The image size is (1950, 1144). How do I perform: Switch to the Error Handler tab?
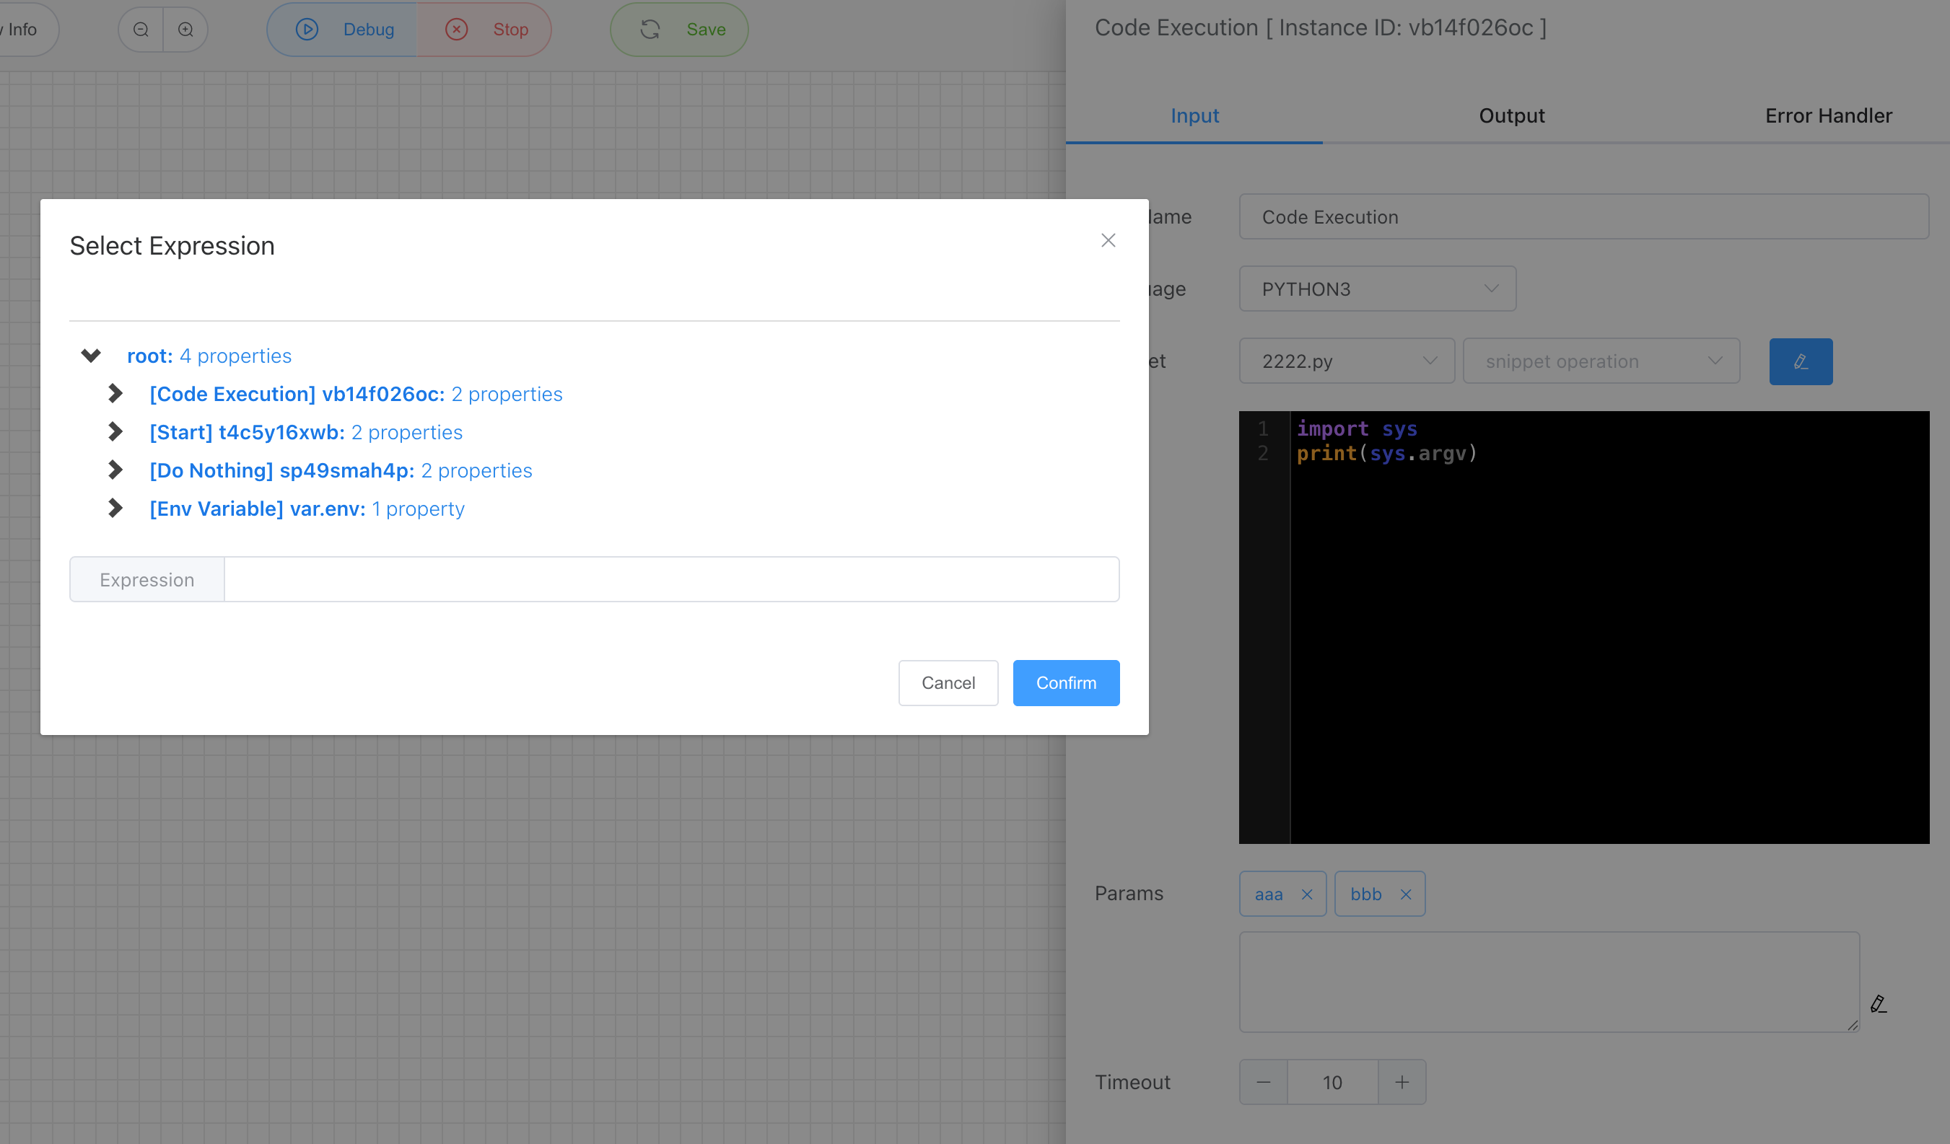click(x=1828, y=116)
